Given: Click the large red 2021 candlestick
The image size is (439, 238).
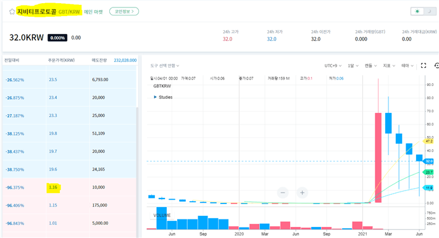Looking at the screenshot, I should [x=378, y=157].
